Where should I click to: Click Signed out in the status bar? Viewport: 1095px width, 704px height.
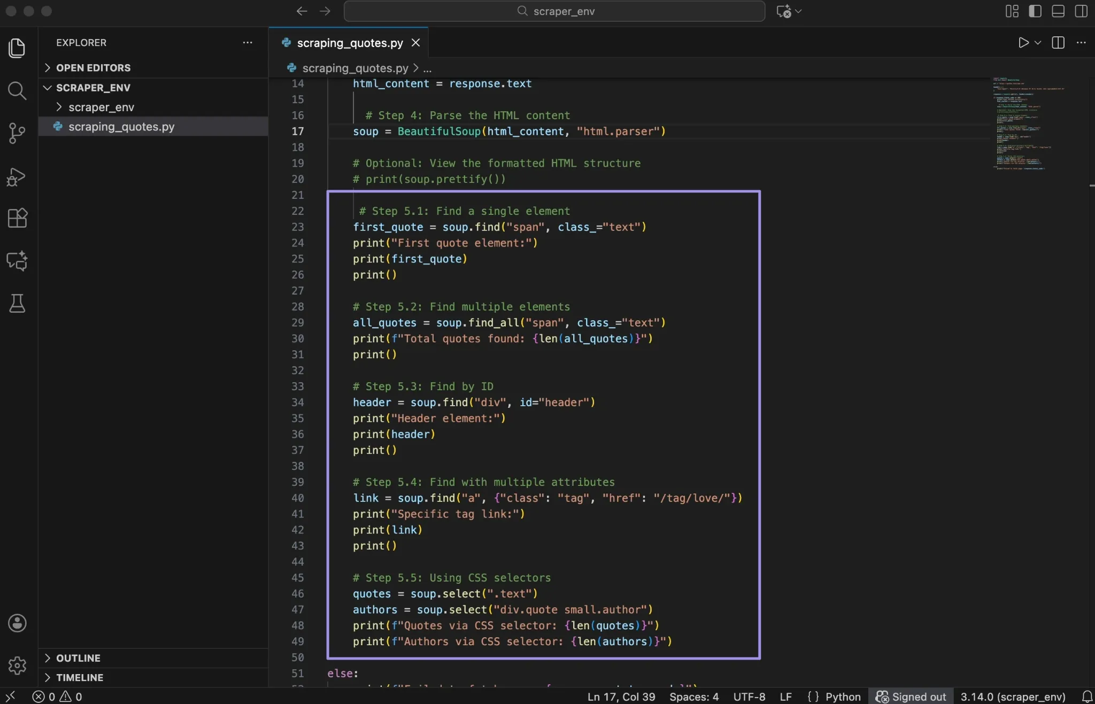point(911,697)
